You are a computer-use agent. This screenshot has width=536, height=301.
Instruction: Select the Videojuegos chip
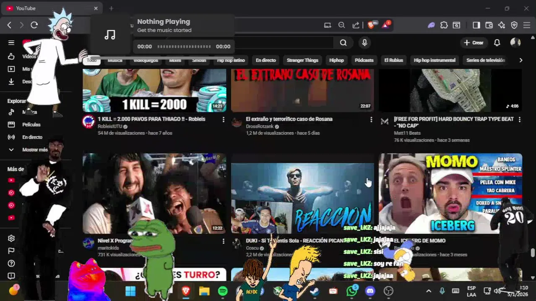146,60
